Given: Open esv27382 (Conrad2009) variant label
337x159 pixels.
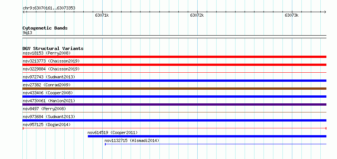Looking at the screenshot, I should coord(47,85).
